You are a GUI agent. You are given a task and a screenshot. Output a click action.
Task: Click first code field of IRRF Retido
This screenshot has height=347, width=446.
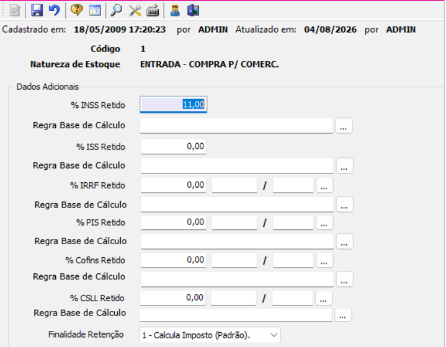tap(234, 185)
